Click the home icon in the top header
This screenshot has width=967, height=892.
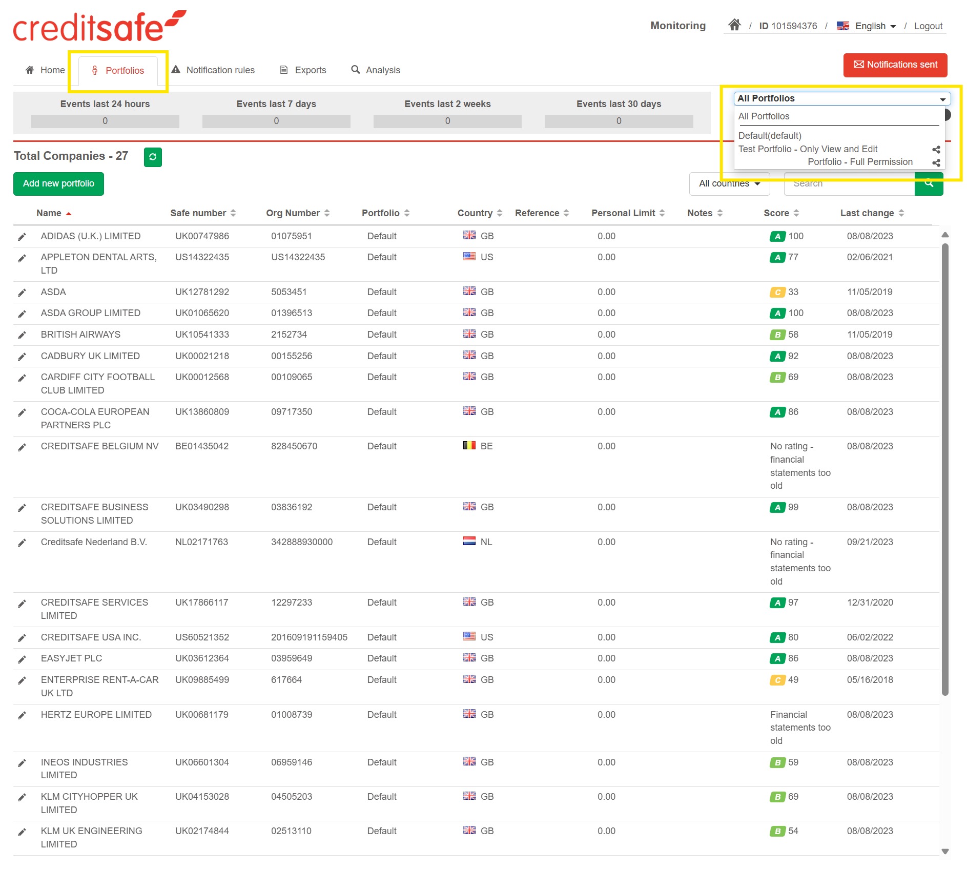coord(734,25)
